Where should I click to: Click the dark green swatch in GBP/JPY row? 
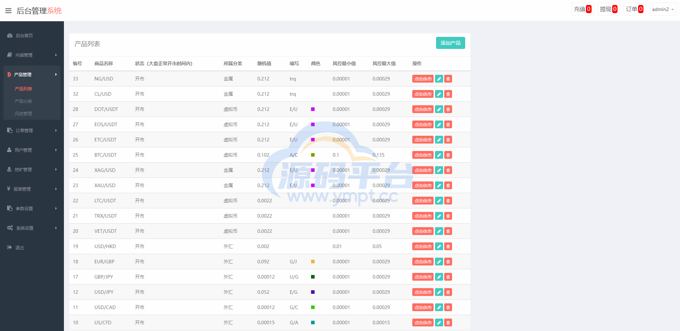pyautogui.click(x=313, y=277)
